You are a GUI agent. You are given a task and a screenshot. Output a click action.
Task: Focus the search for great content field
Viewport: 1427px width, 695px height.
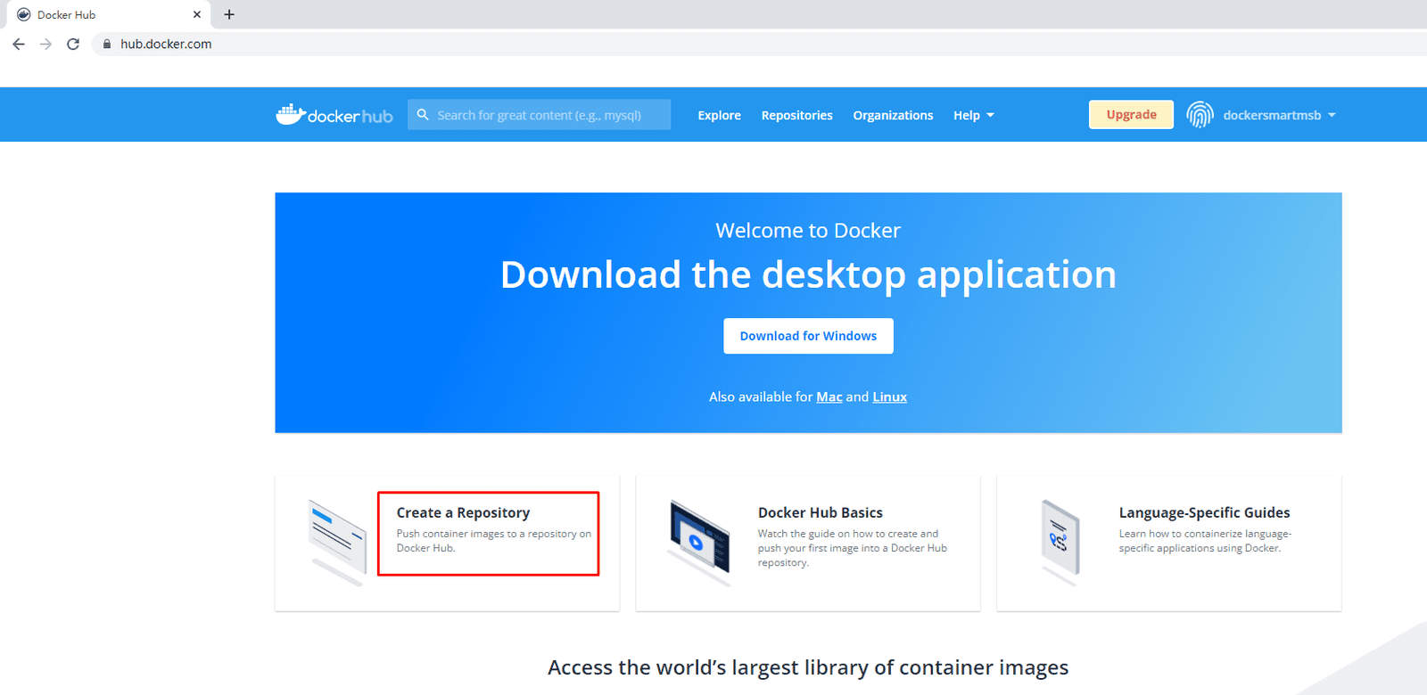[539, 115]
